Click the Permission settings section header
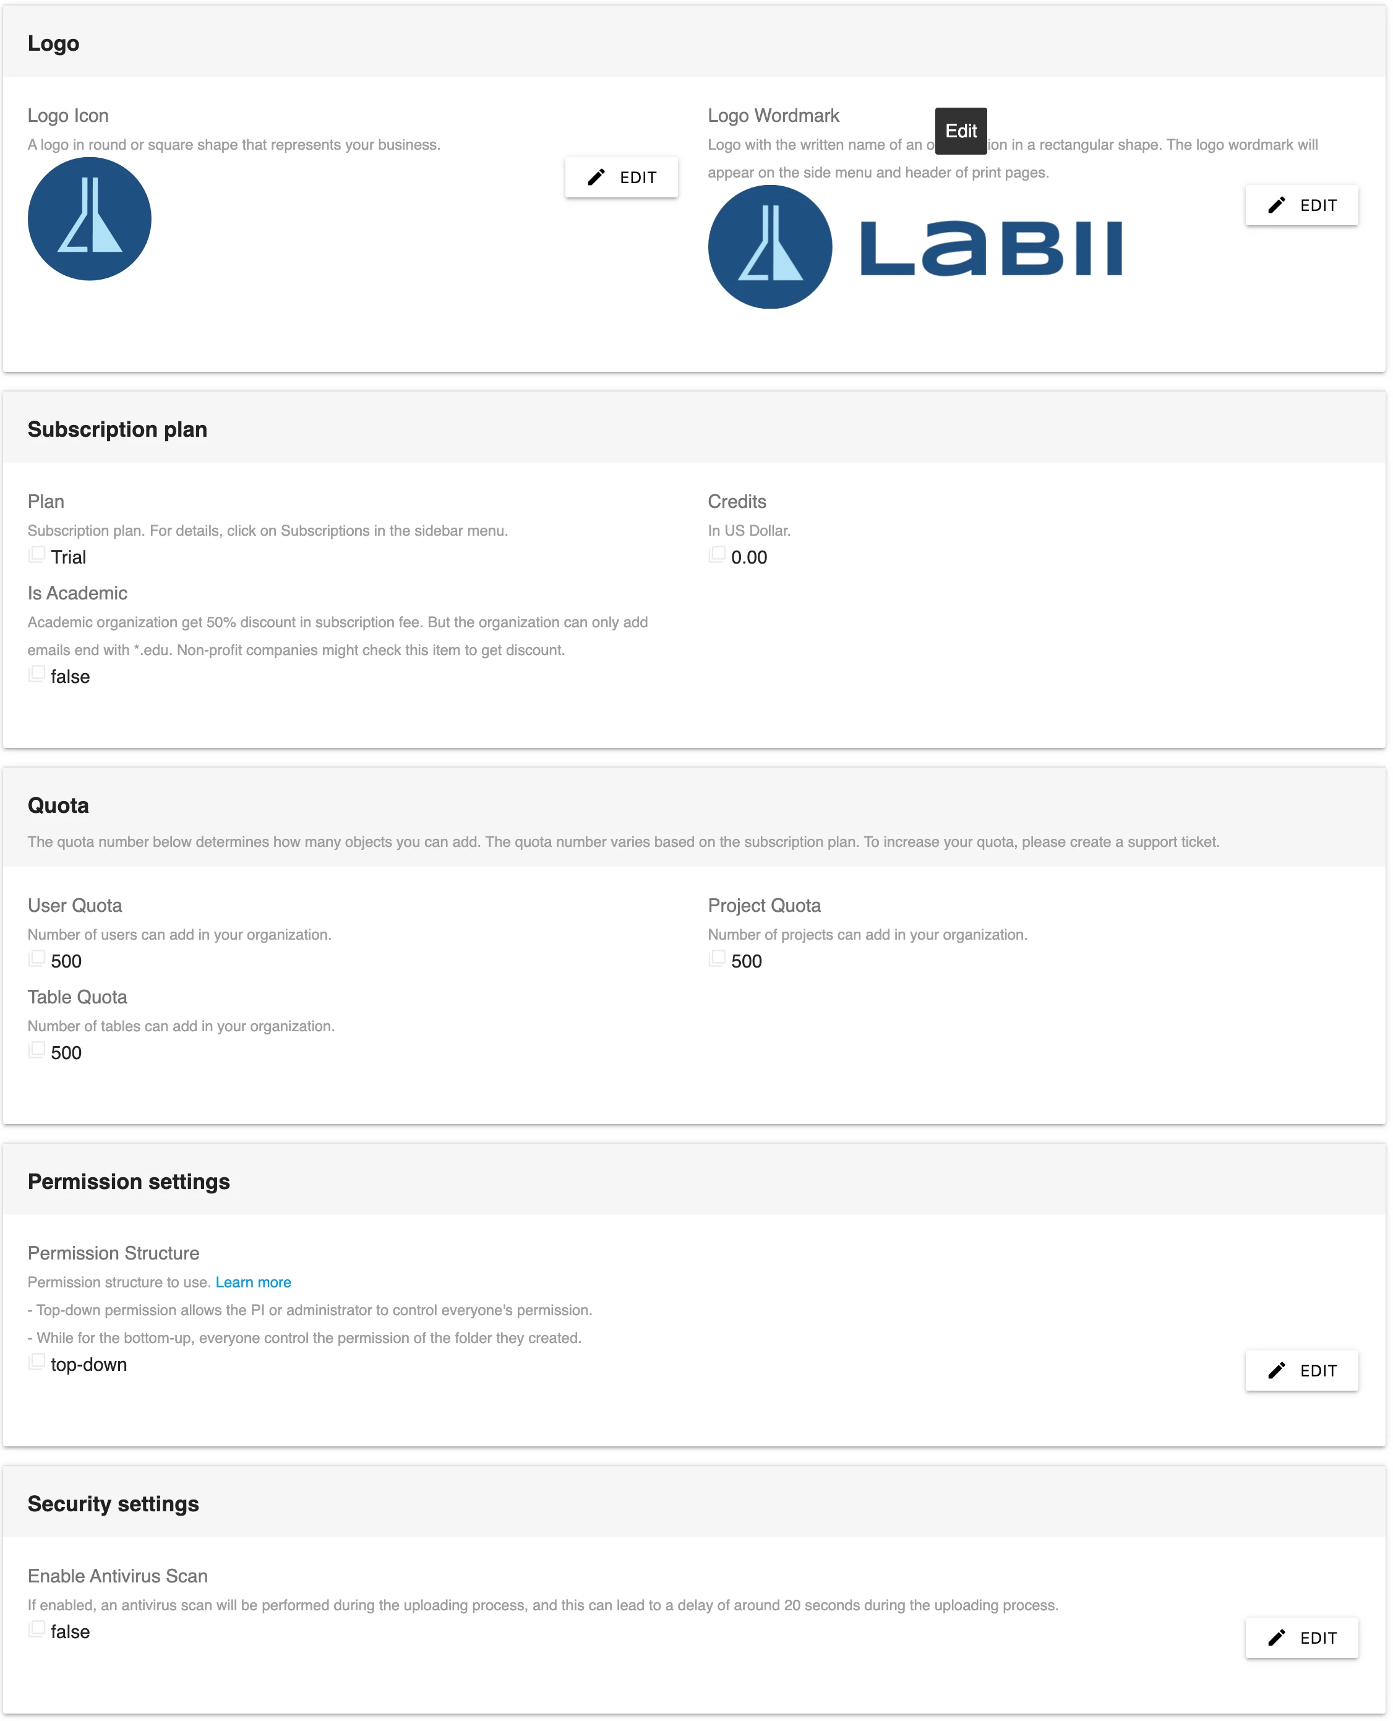This screenshot has width=1393, height=1721. [x=129, y=1181]
